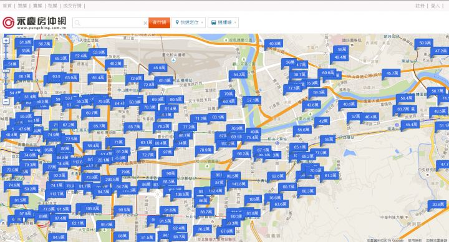Screen dimensions: 449x242
Task: Select the 77.9萬 price marker
Action: click(321, 153)
